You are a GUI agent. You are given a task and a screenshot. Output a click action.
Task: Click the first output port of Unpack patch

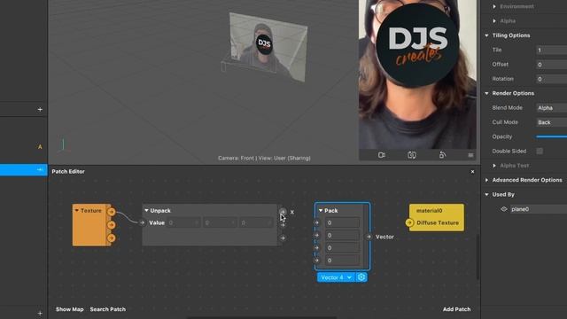point(283,212)
